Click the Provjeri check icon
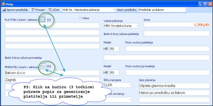 33,10
